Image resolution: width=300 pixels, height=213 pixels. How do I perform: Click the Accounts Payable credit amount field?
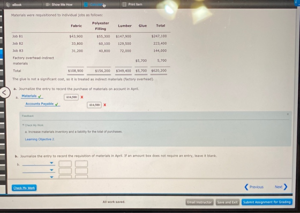click(x=94, y=105)
